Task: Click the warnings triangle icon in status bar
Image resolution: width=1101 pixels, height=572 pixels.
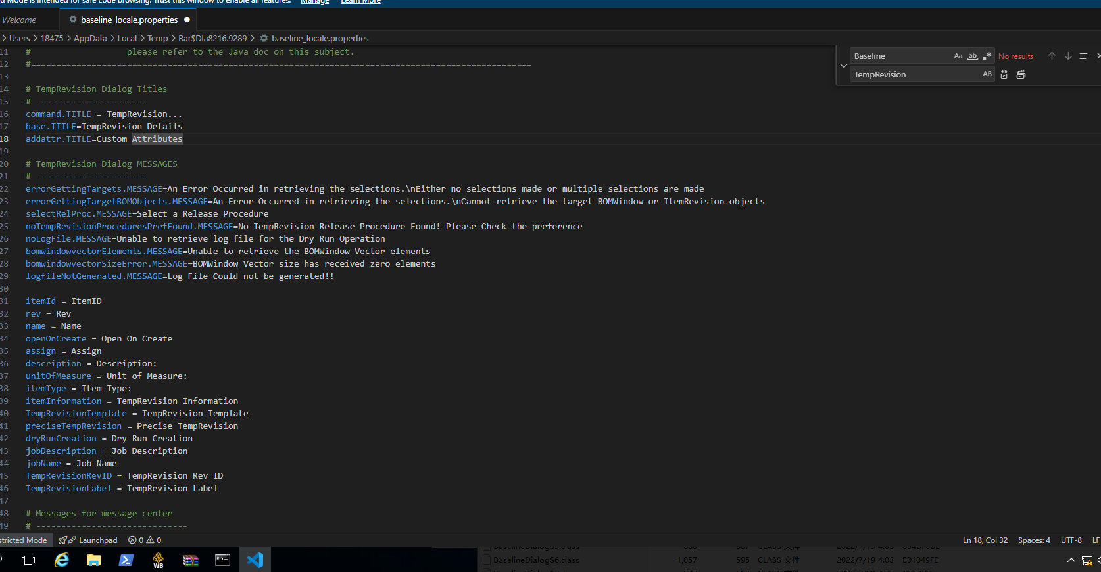Action: (x=150, y=540)
